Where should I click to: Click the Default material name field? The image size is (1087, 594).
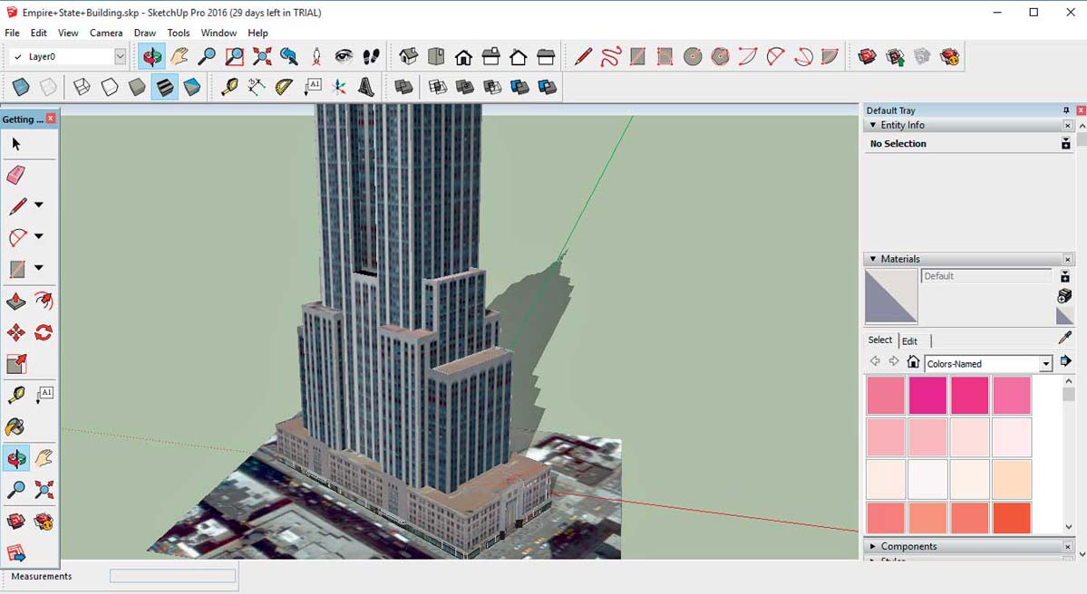click(986, 276)
